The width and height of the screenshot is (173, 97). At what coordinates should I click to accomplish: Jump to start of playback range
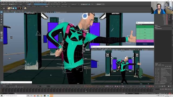pos(161,89)
